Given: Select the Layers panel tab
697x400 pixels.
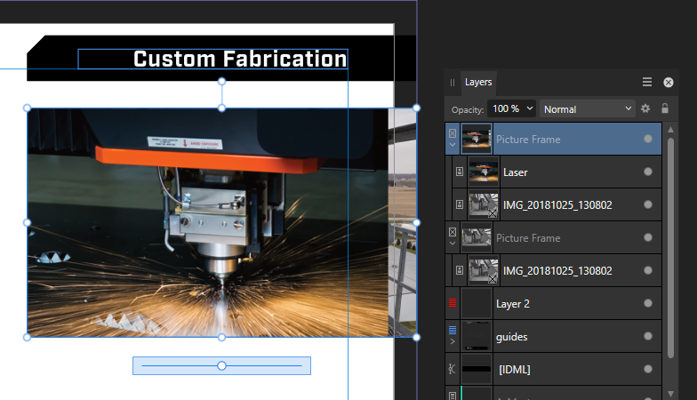Looking at the screenshot, I should 478,82.
